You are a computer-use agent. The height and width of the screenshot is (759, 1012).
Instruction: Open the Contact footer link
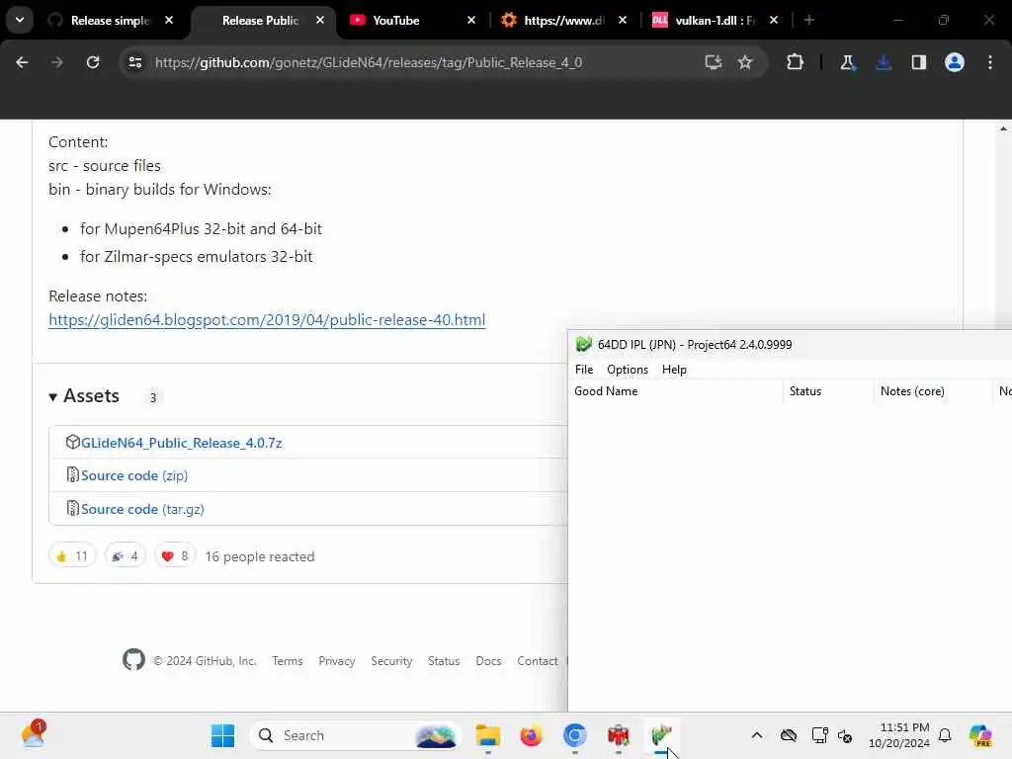point(537,661)
